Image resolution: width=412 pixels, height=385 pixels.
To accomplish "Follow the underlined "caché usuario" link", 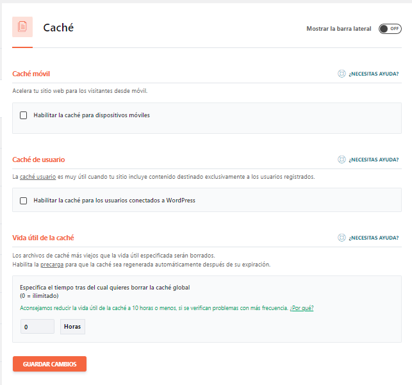I will (38, 177).
